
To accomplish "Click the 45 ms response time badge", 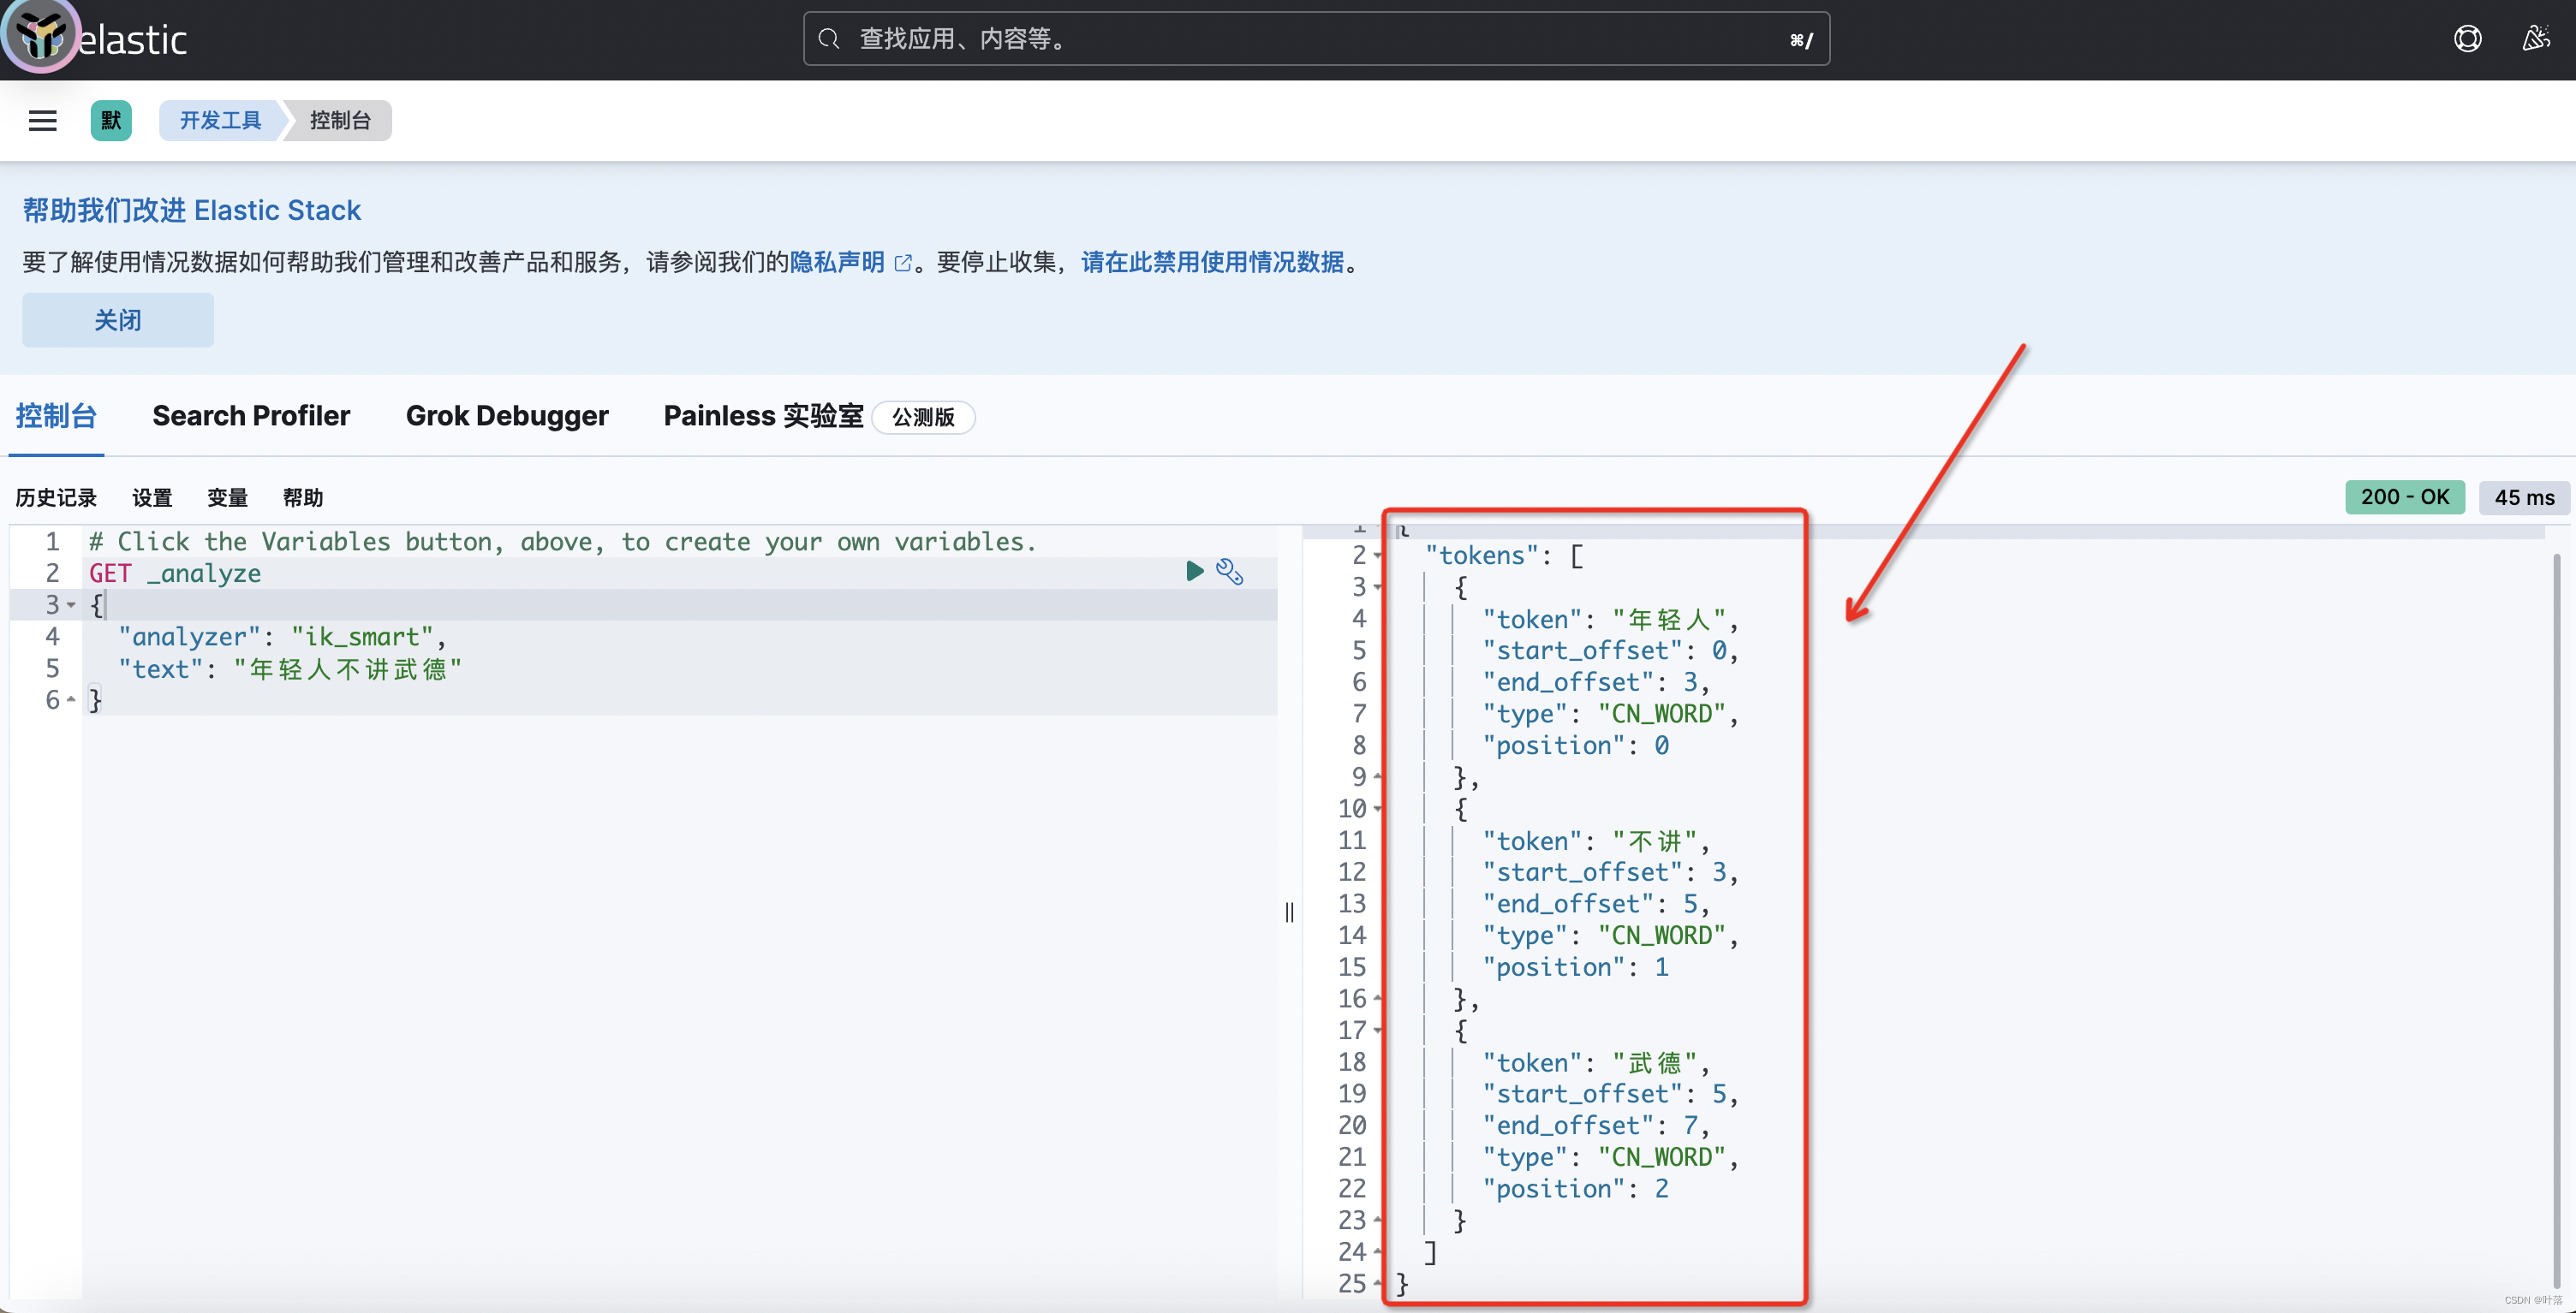I will pyautogui.click(x=2524, y=496).
